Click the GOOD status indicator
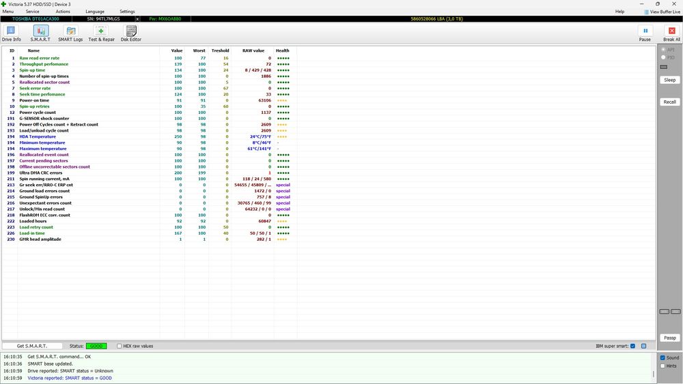Viewport: 683px width, 384px height. [x=96, y=346]
